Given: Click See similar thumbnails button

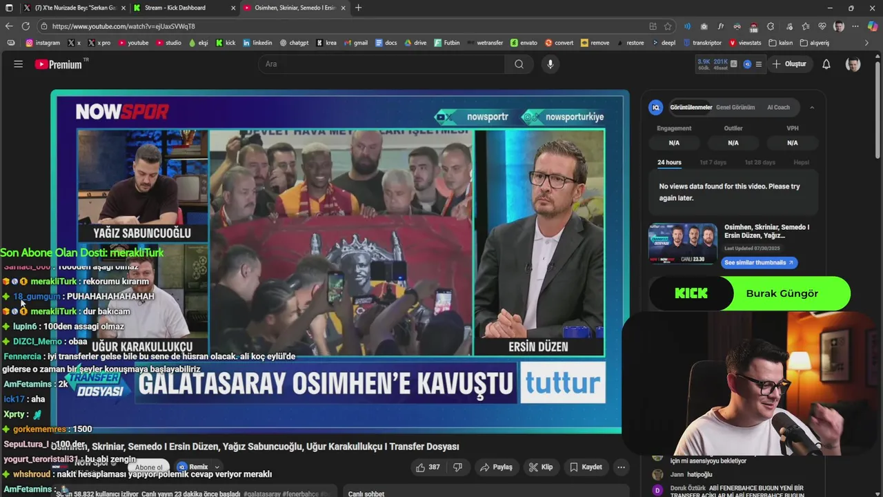Looking at the screenshot, I should click(x=759, y=263).
